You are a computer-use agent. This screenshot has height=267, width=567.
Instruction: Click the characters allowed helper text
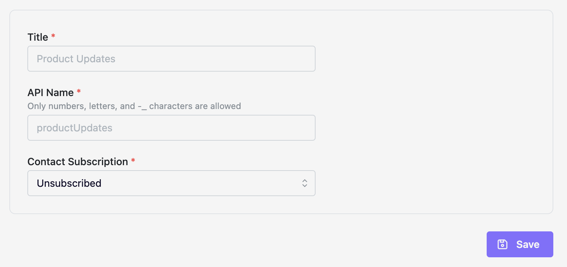pos(134,106)
